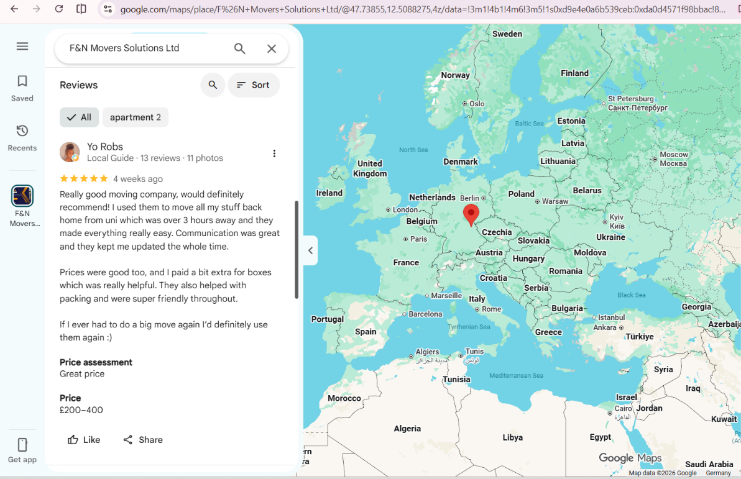
Task: Click Germany link in map footer
Action: click(x=719, y=473)
